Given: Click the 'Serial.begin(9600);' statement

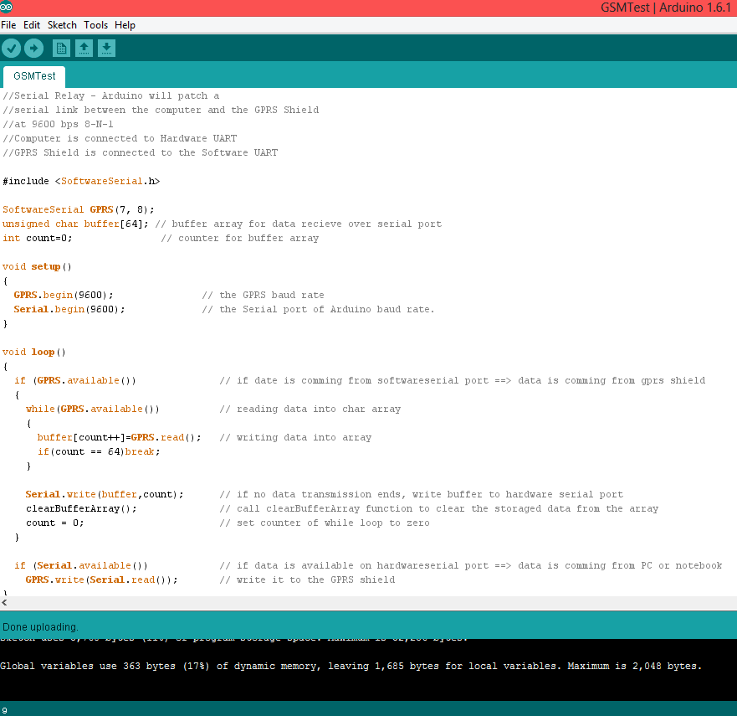Looking at the screenshot, I should (x=69, y=309).
